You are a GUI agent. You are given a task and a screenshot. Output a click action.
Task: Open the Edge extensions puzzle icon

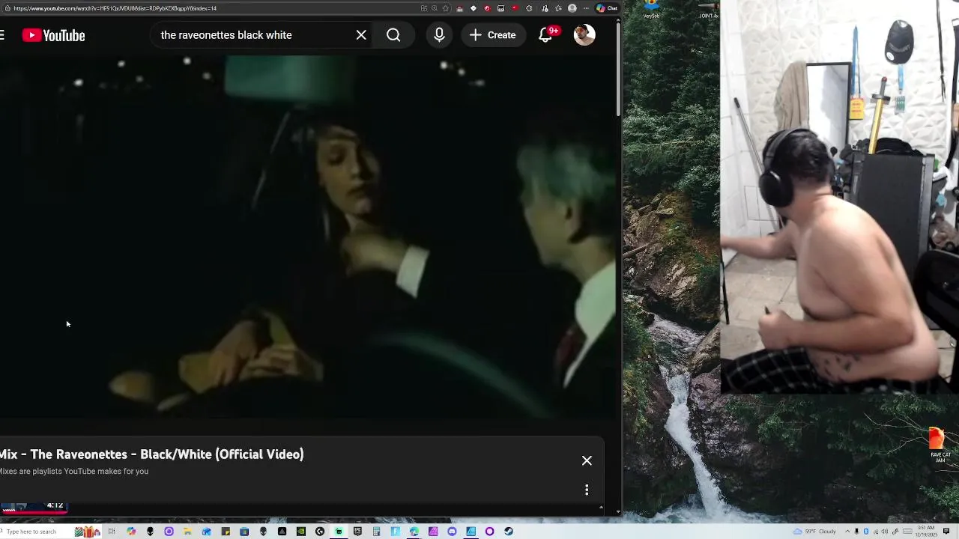(x=529, y=8)
